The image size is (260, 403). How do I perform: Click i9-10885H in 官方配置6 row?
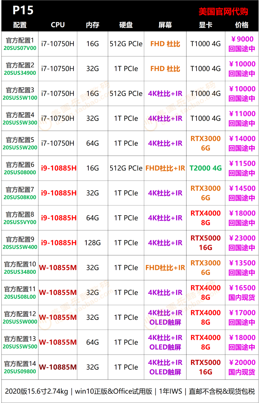click(x=59, y=168)
